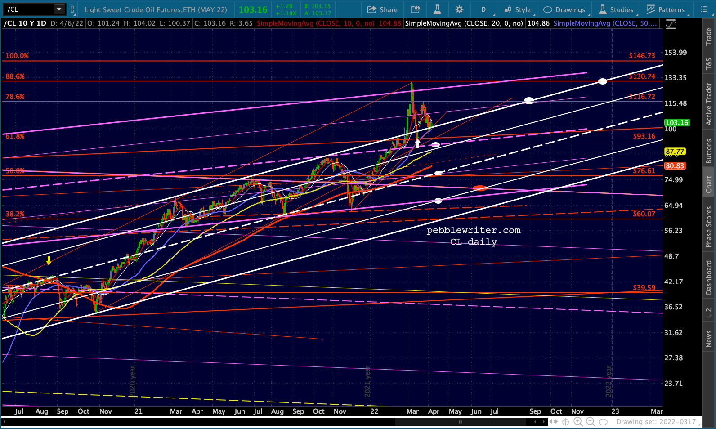The image size is (716, 429).
Task: Toggle the symbol link clip icon
Action: click(72, 9)
